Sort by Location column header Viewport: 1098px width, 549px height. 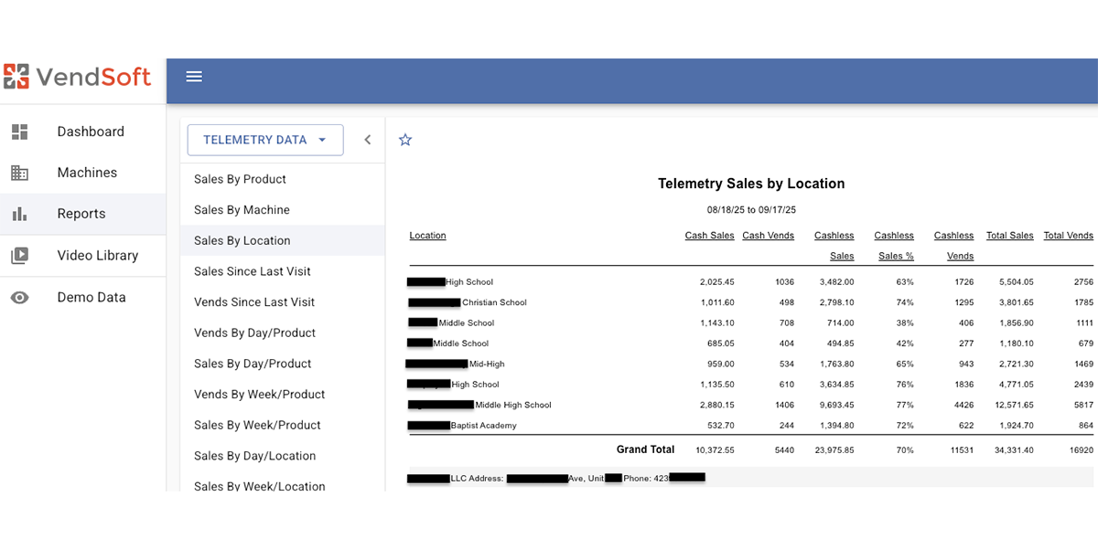427,236
